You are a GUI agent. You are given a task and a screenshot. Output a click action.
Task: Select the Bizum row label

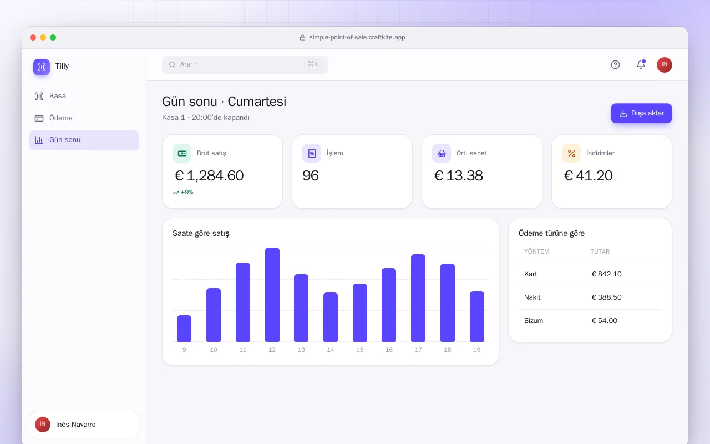tap(534, 321)
